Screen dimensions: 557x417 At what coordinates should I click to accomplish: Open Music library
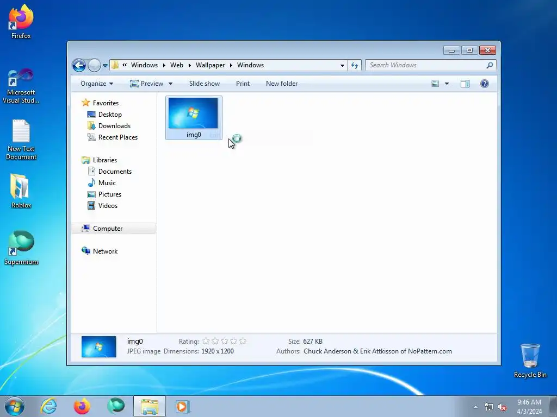tap(107, 183)
